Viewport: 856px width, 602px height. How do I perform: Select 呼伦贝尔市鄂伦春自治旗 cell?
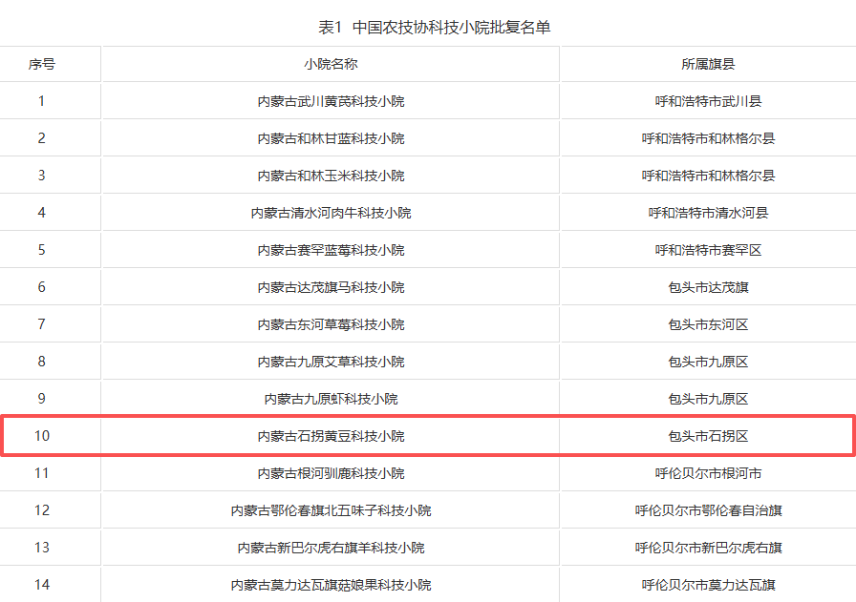pyautogui.click(x=708, y=510)
